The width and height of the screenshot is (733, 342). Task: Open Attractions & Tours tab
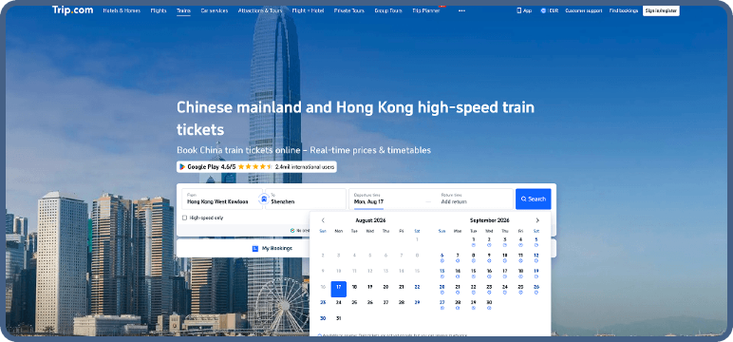tap(260, 10)
